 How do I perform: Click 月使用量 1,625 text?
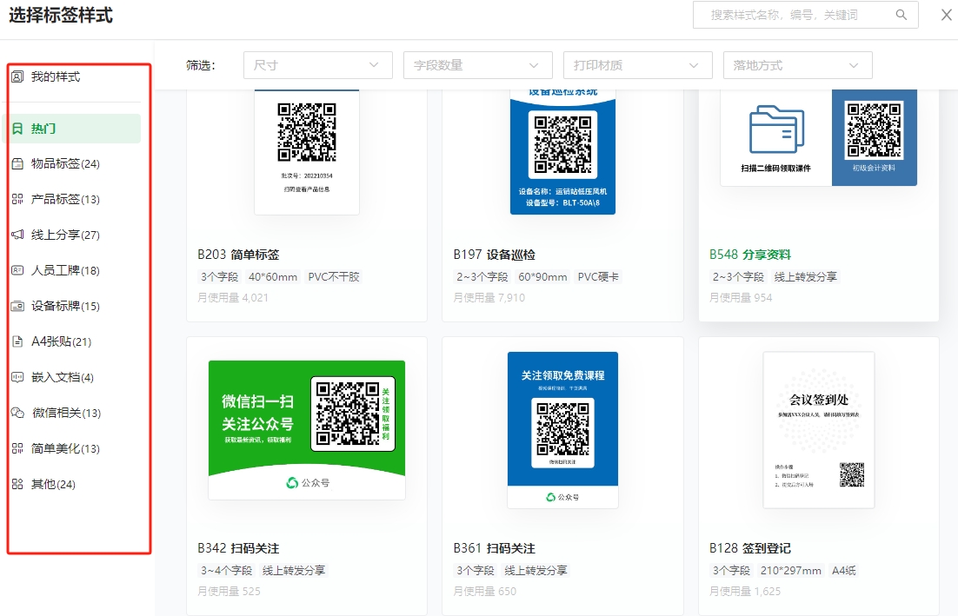745,591
